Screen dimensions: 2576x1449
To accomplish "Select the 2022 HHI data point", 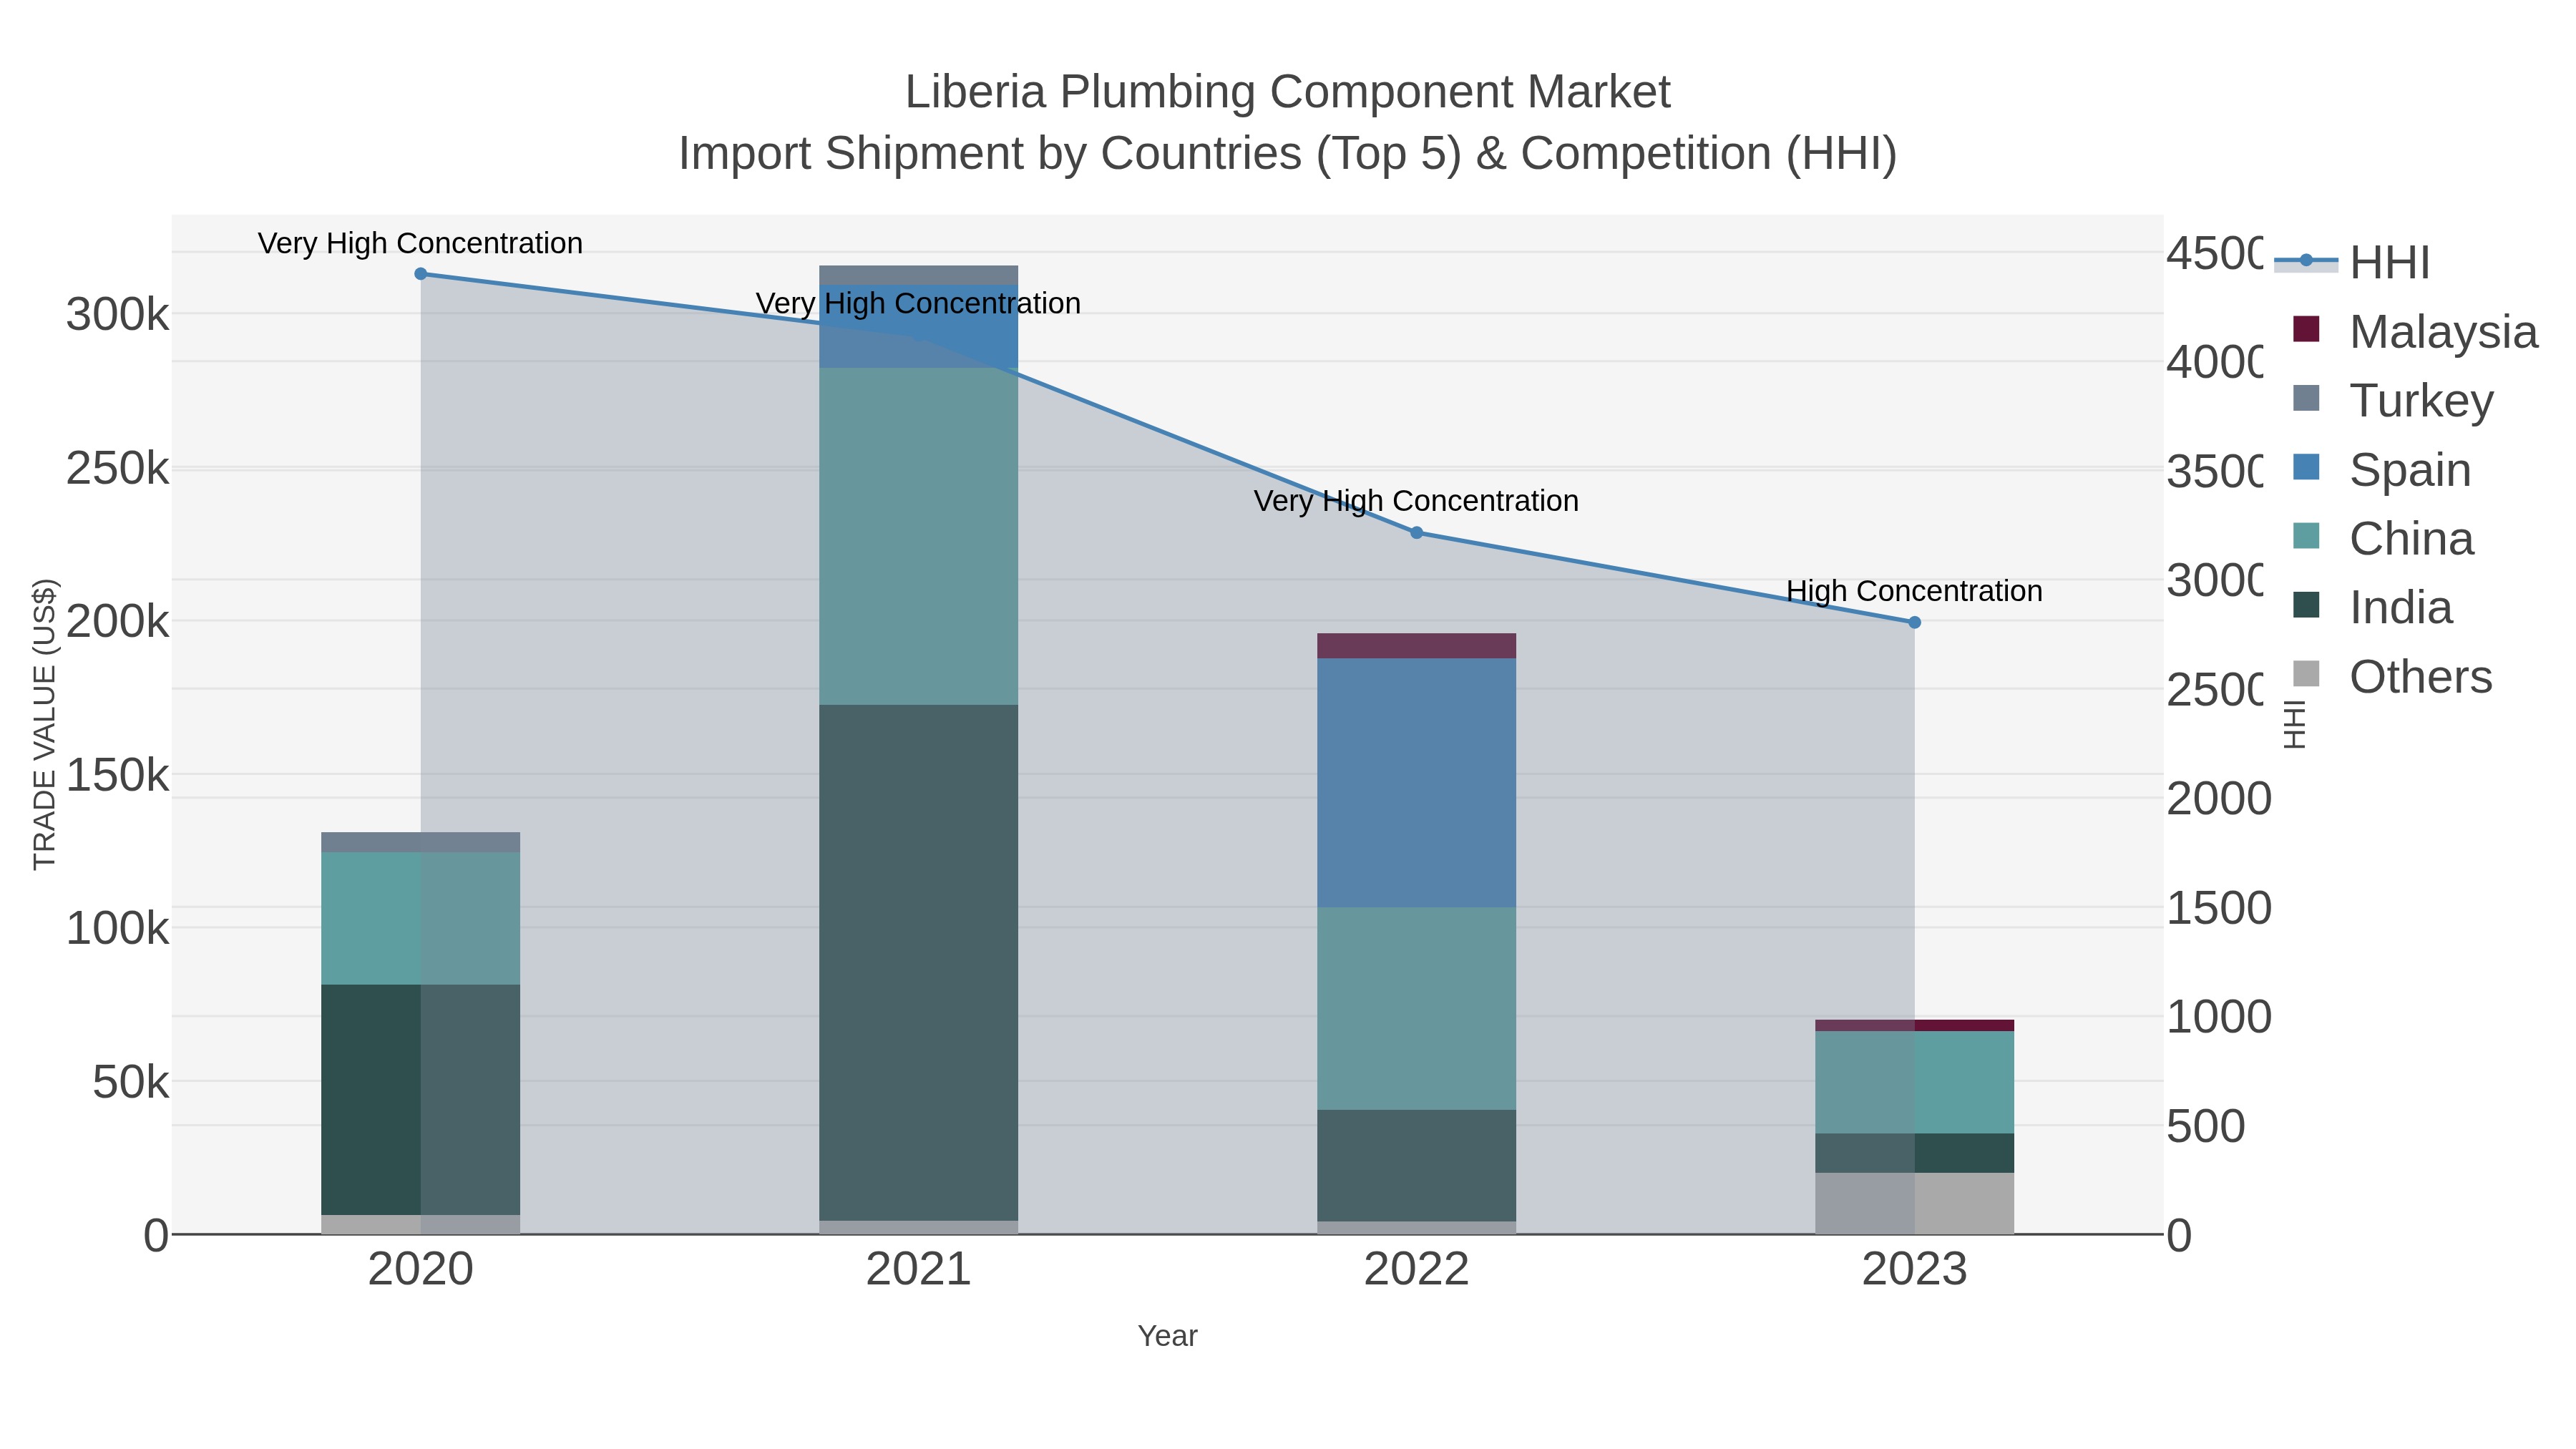I will tap(1416, 533).
